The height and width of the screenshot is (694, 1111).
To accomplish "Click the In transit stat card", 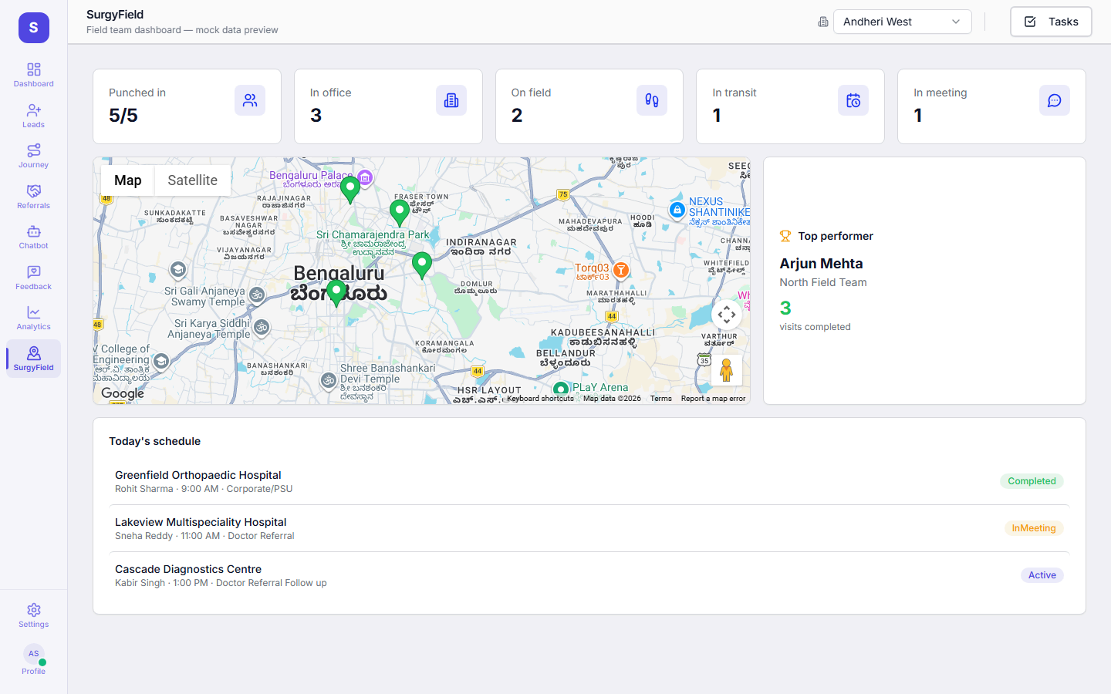I will tap(790, 106).
